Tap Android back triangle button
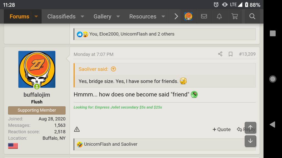Image resolution: width=282 pixels, height=158 pixels. tap(272, 124)
